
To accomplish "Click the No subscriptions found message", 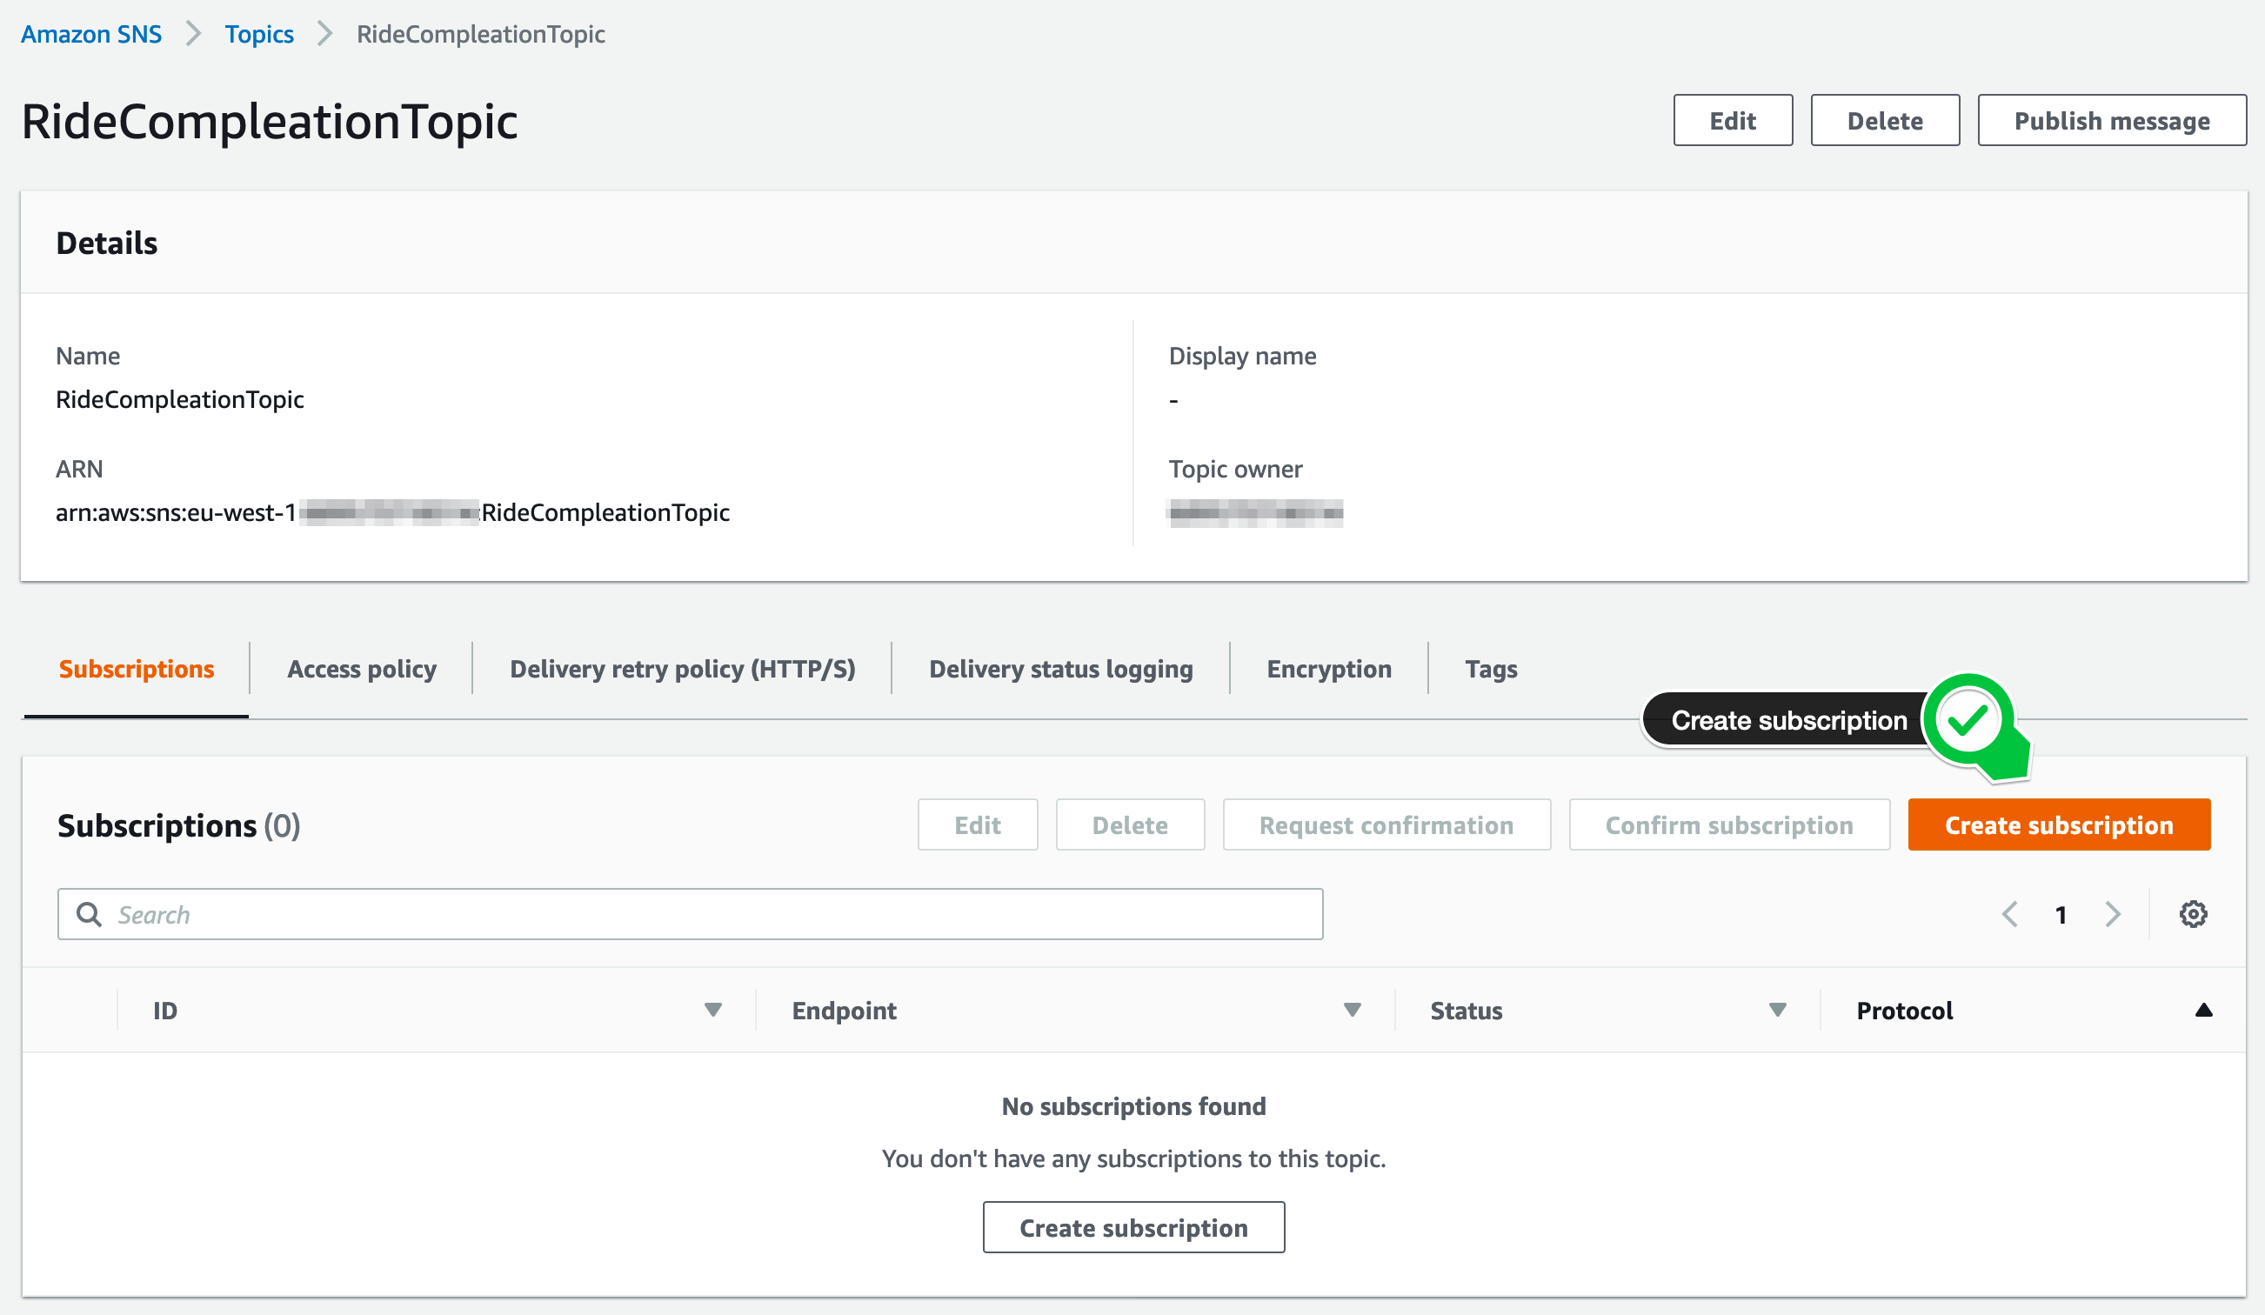I will [1133, 1105].
